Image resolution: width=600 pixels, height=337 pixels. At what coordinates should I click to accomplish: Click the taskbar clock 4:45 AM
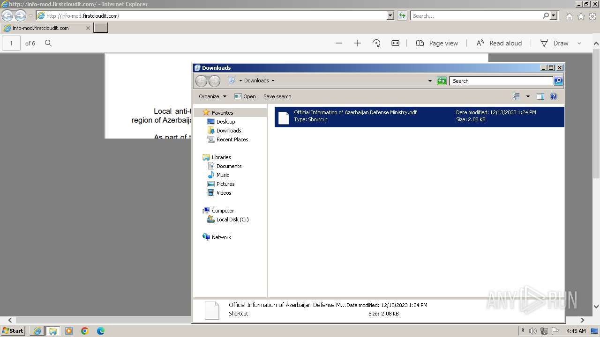[576, 331]
